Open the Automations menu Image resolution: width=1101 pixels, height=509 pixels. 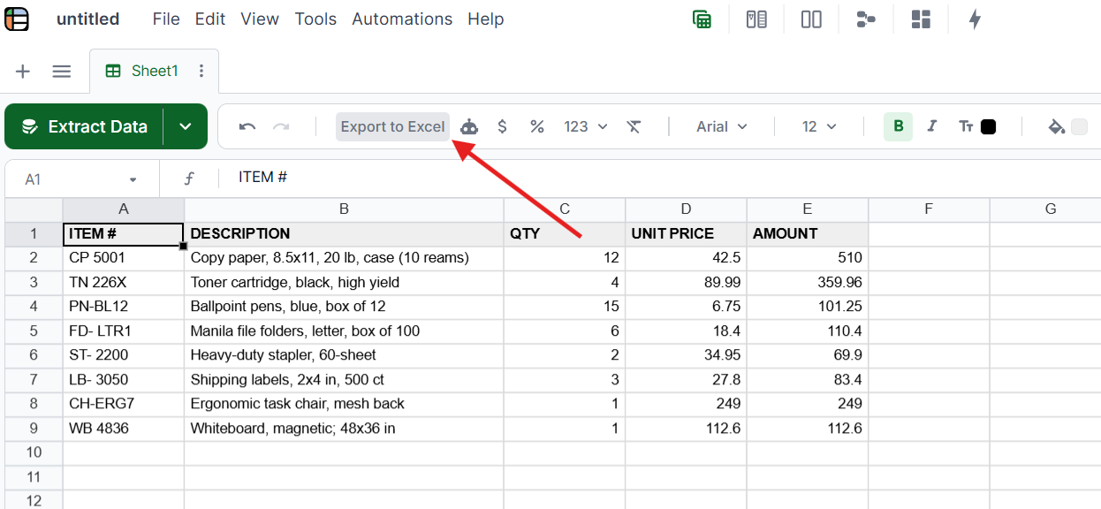tap(402, 19)
